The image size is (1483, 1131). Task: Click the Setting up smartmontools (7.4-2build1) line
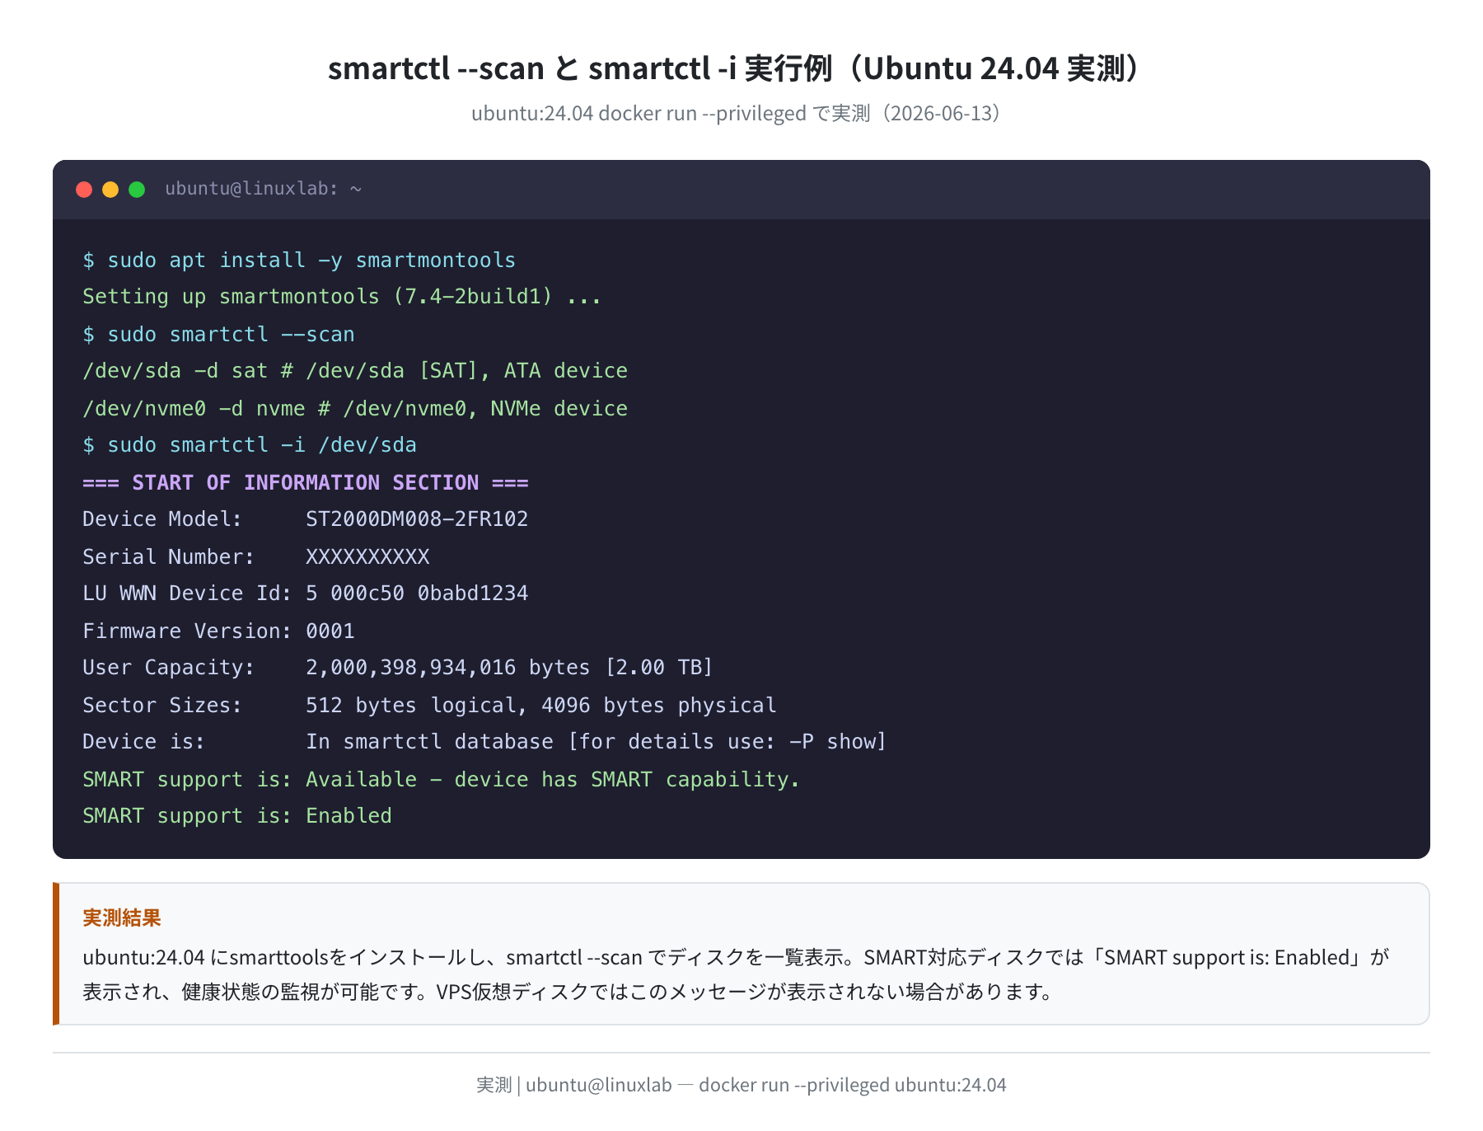click(342, 297)
